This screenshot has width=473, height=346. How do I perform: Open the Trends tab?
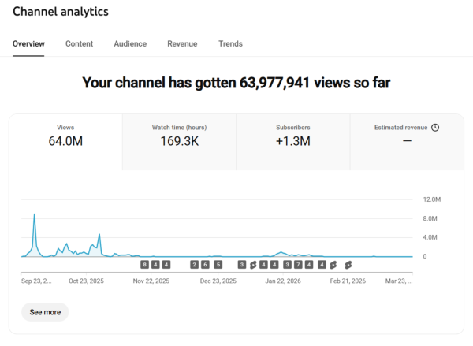coord(230,44)
